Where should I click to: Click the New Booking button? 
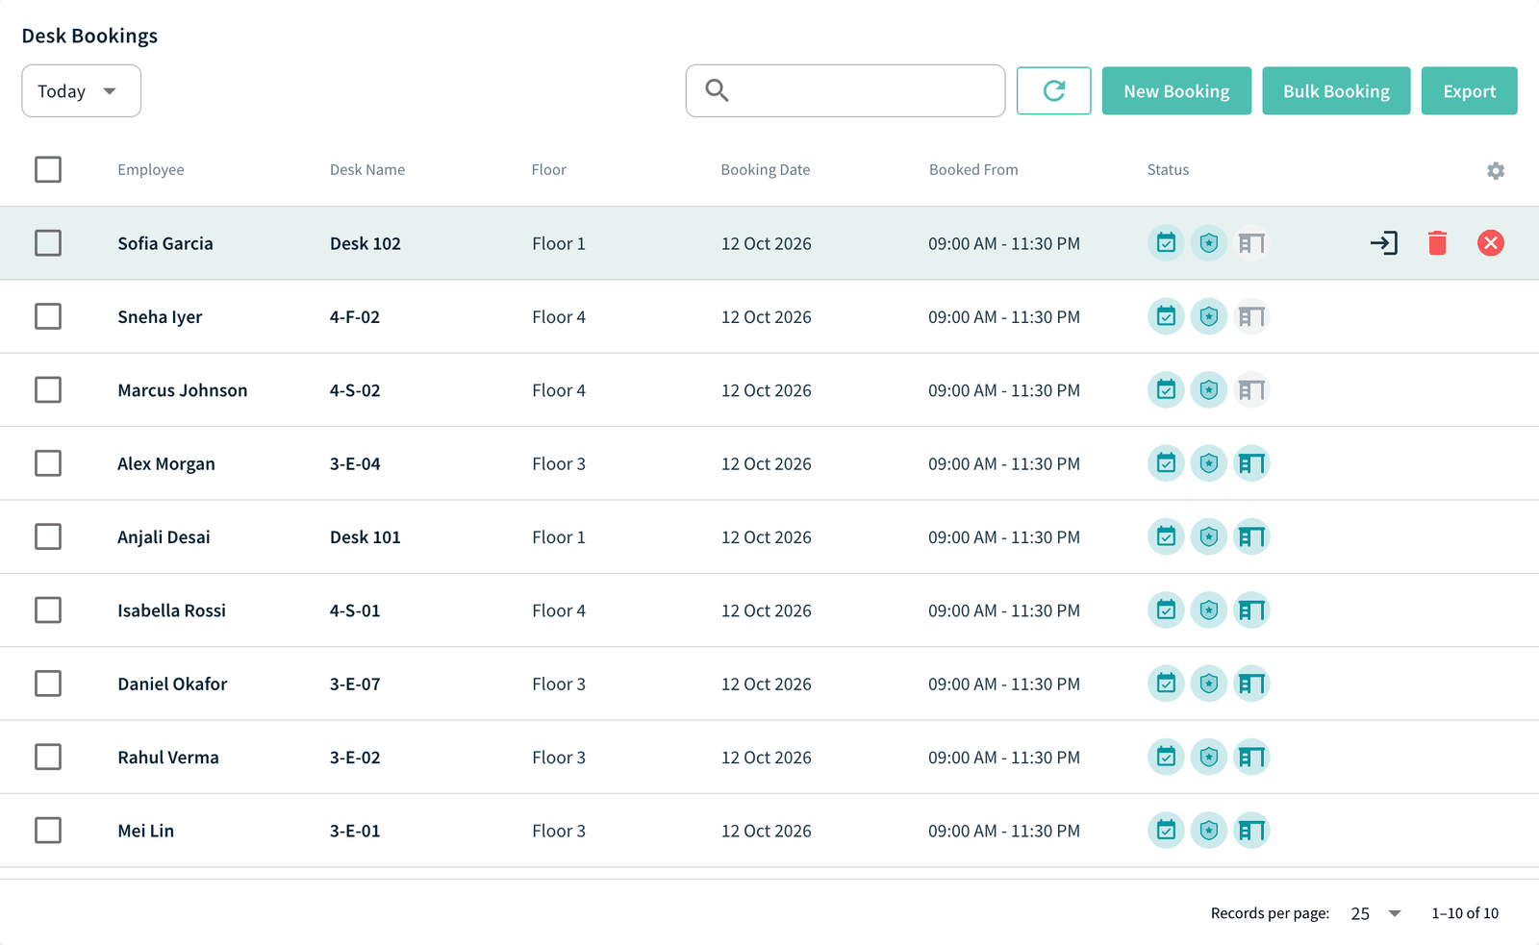tap(1176, 91)
